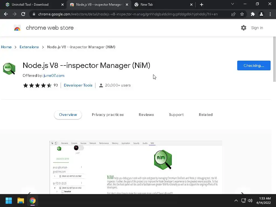This screenshot has width=276, height=207.
Task: View the Related tab
Action: tap(206, 115)
